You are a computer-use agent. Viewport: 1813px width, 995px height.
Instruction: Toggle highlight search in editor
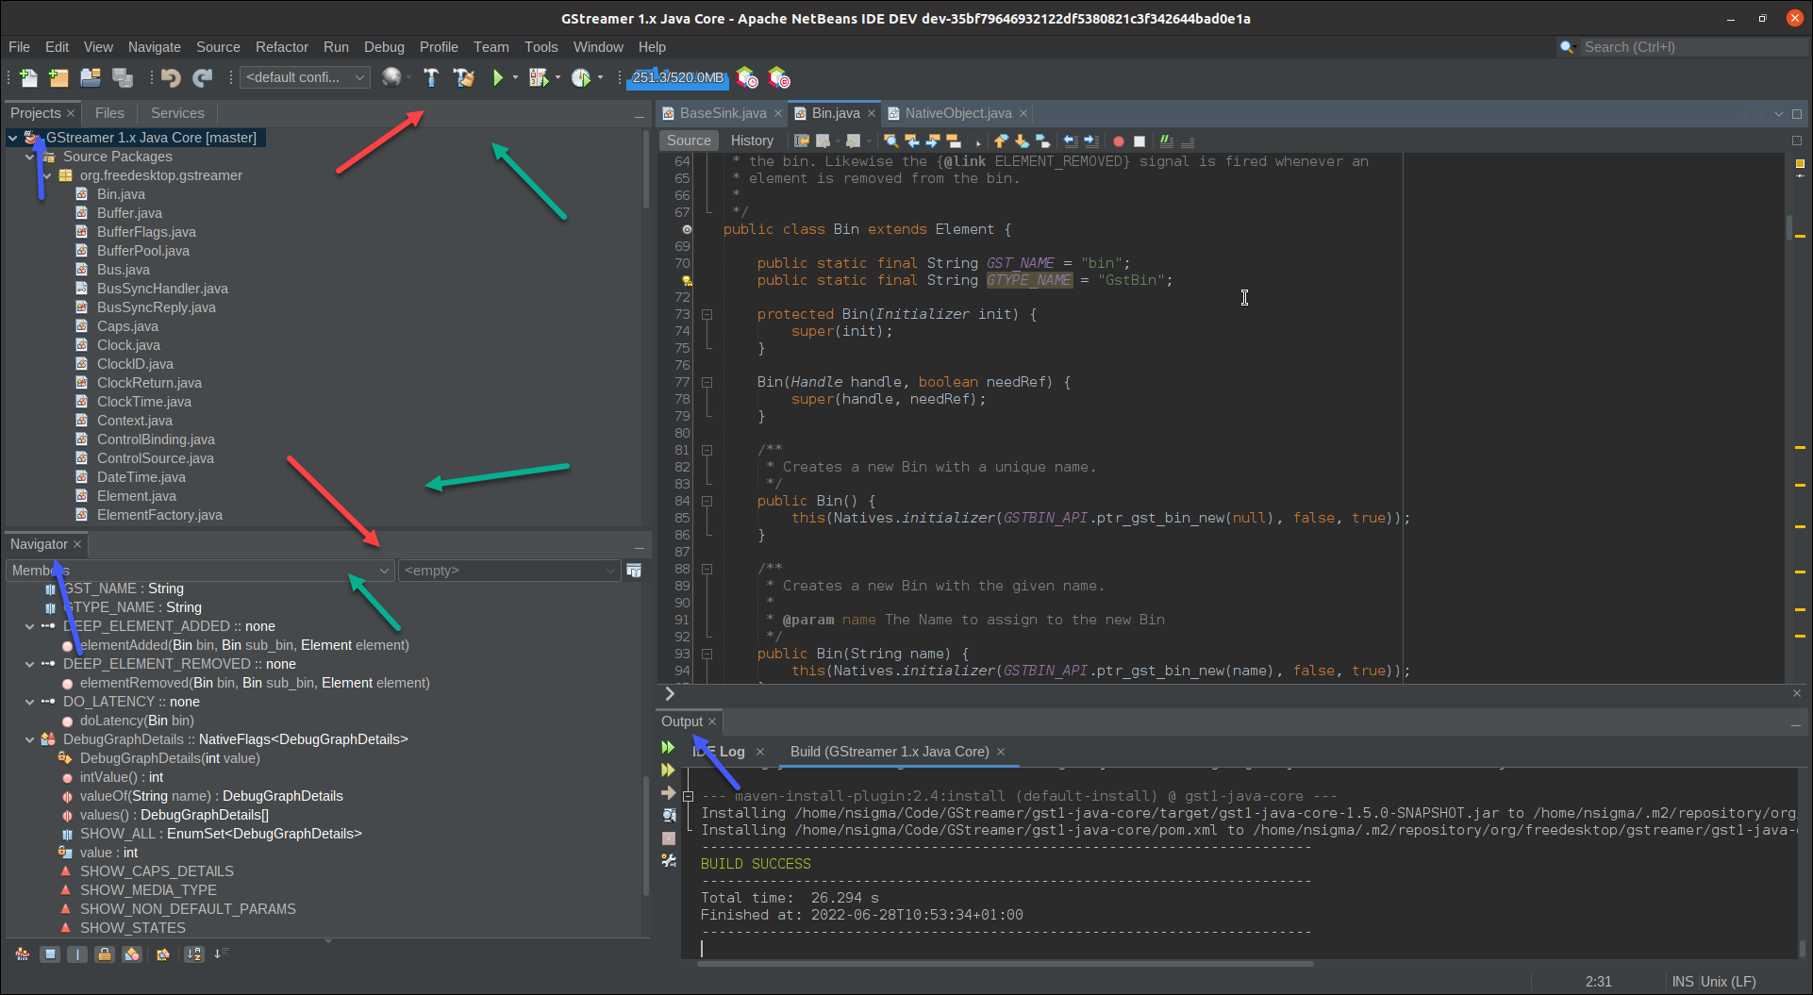click(954, 141)
